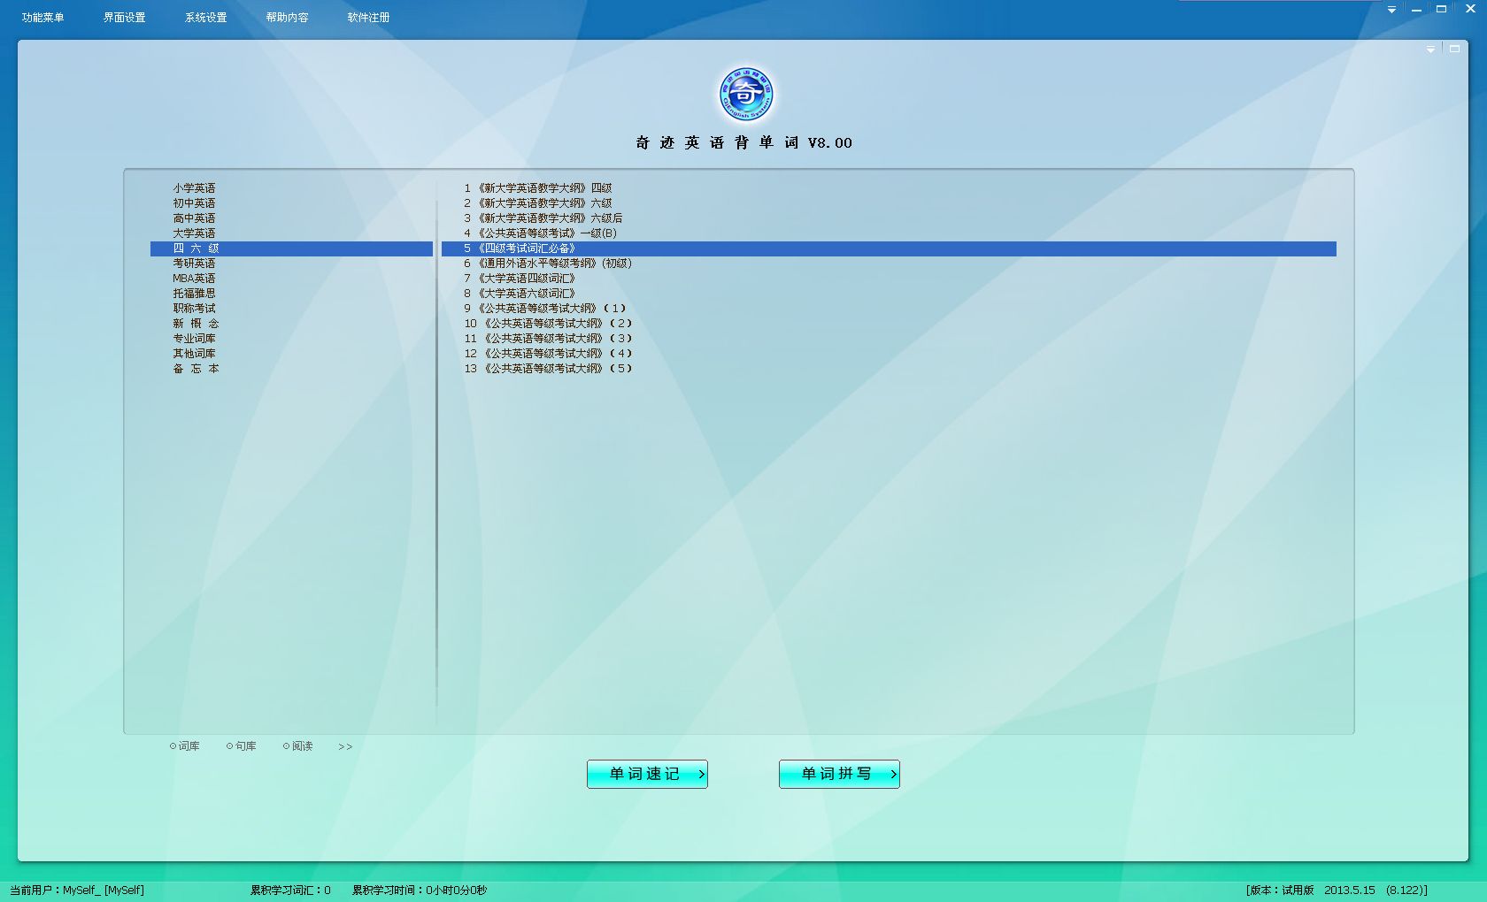
Task: Open the inner panel dropdown arrow
Action: [x=1430, y=50]
